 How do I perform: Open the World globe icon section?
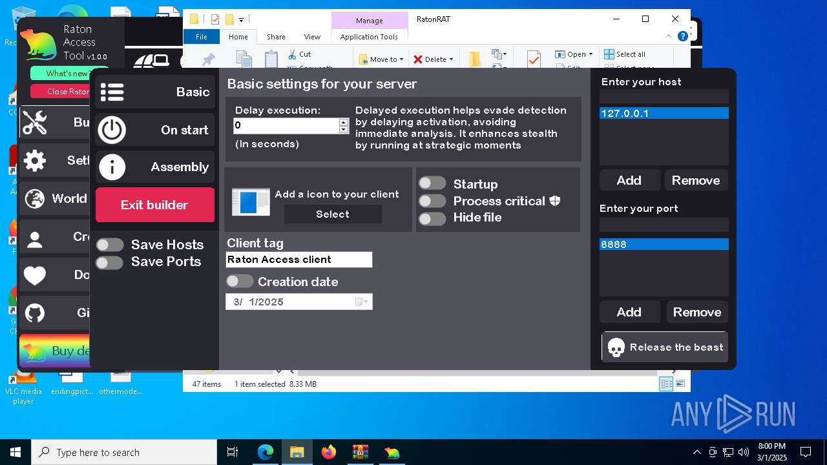(35, 199)
